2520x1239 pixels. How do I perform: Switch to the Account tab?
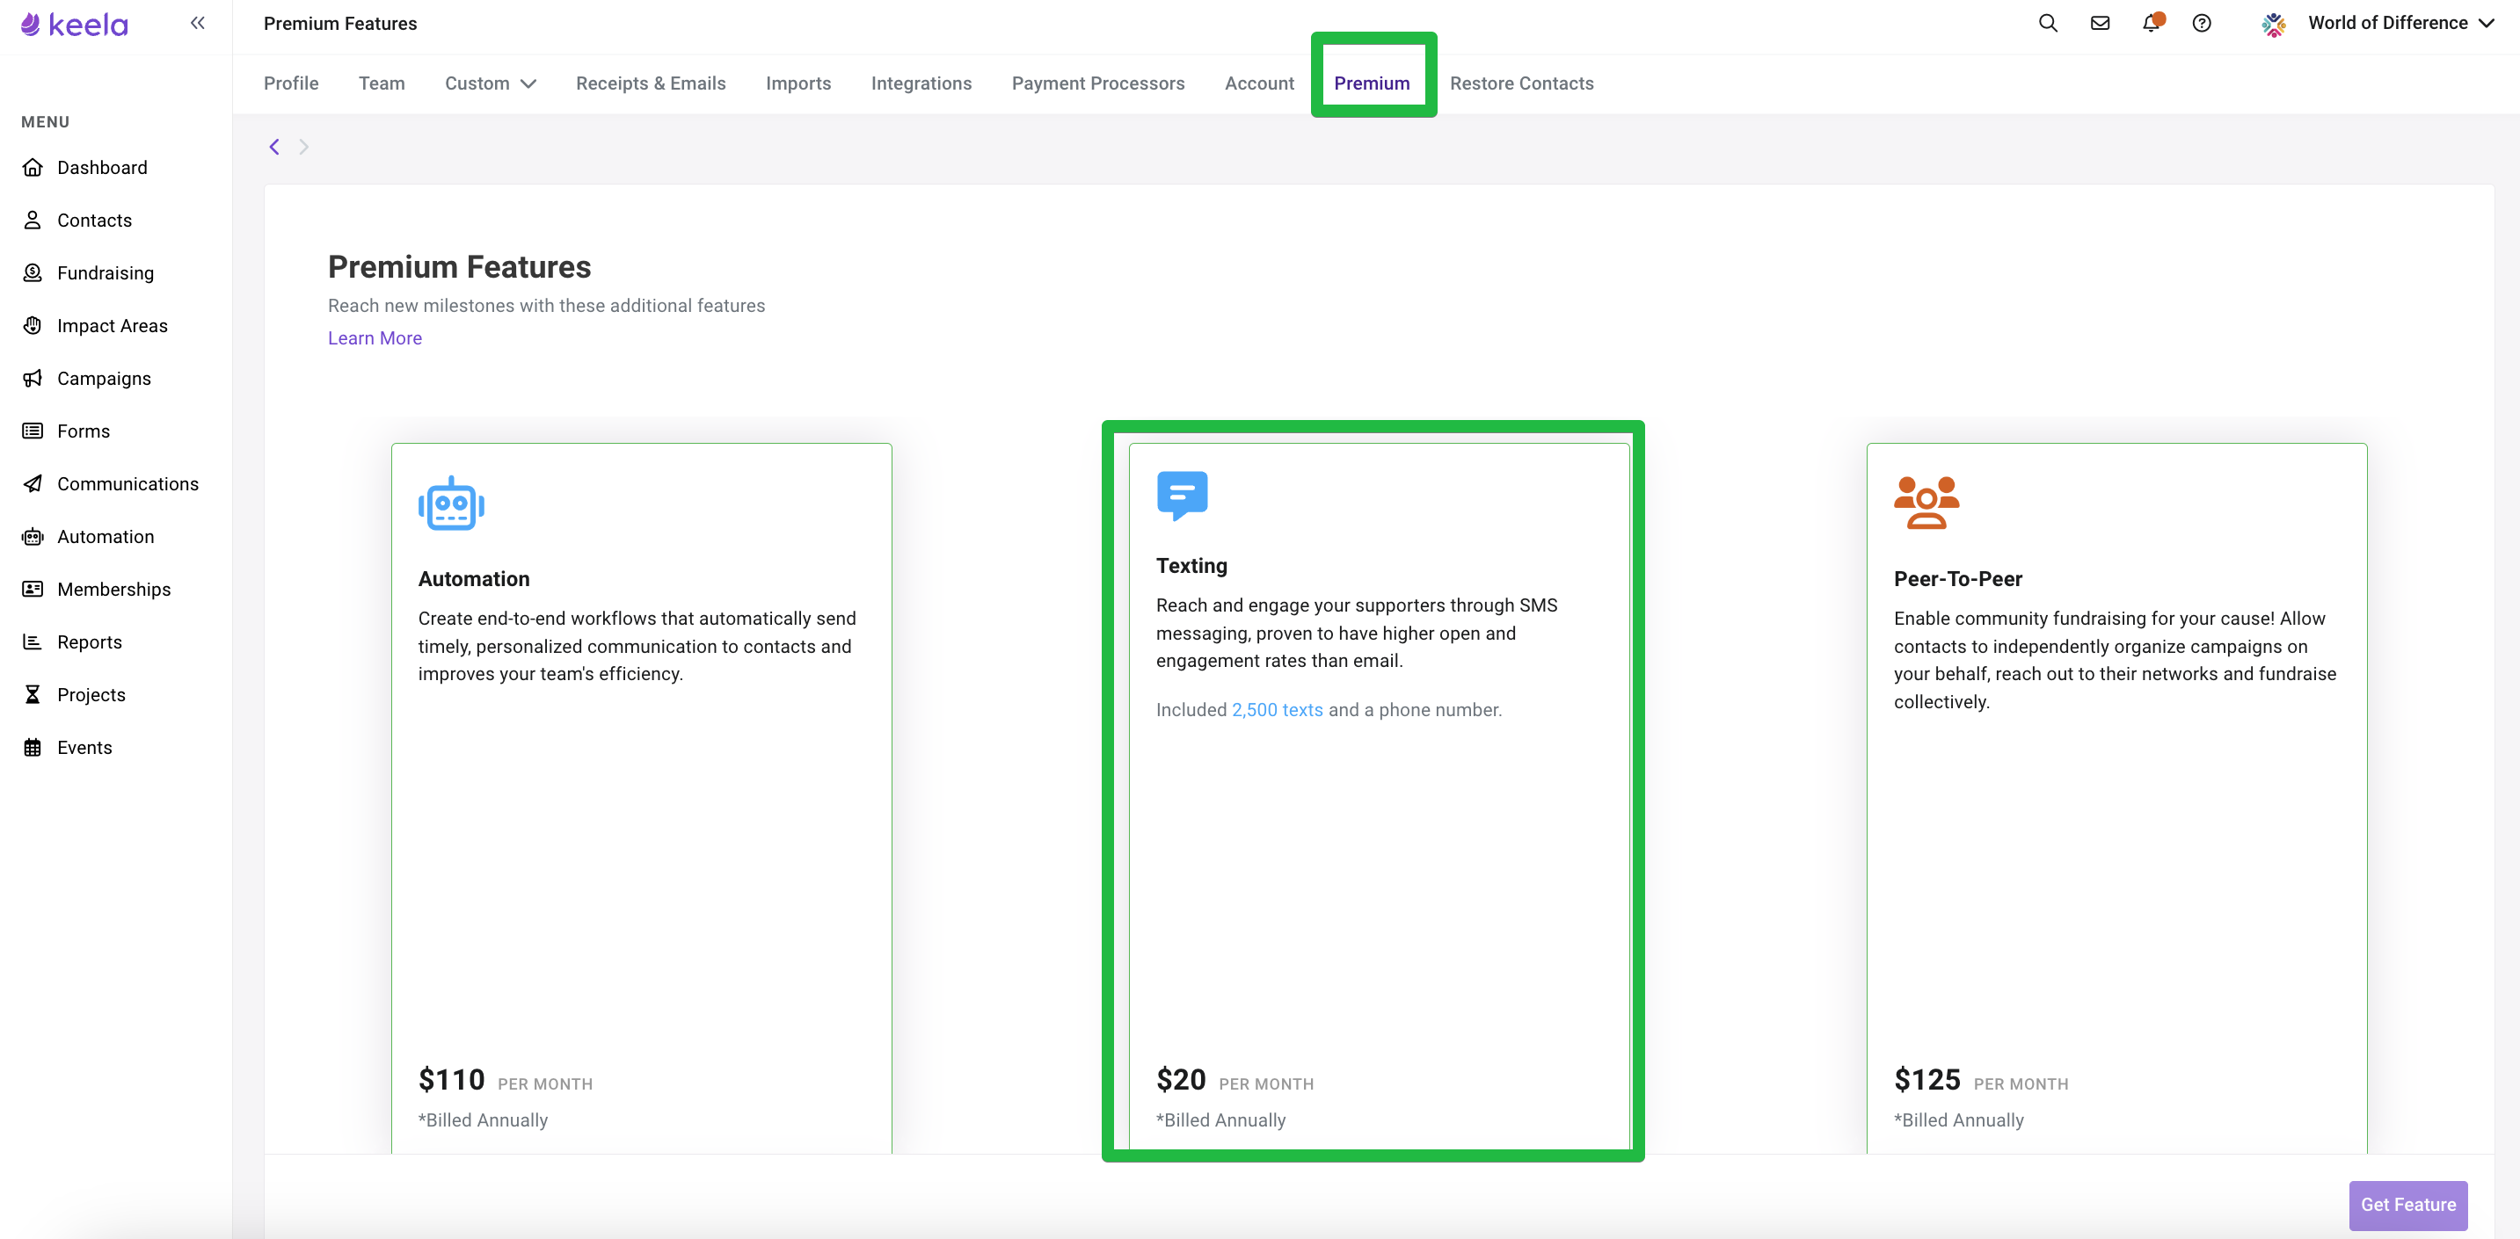1259,83
